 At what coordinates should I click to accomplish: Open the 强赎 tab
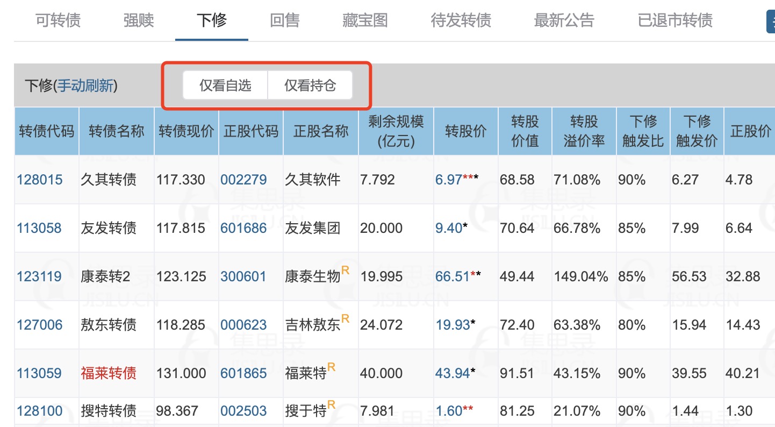tap(139, 20)
